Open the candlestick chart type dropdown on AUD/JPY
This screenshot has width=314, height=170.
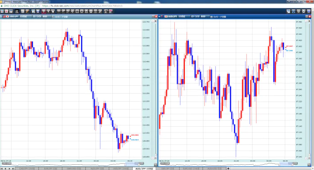coord(195,17)
